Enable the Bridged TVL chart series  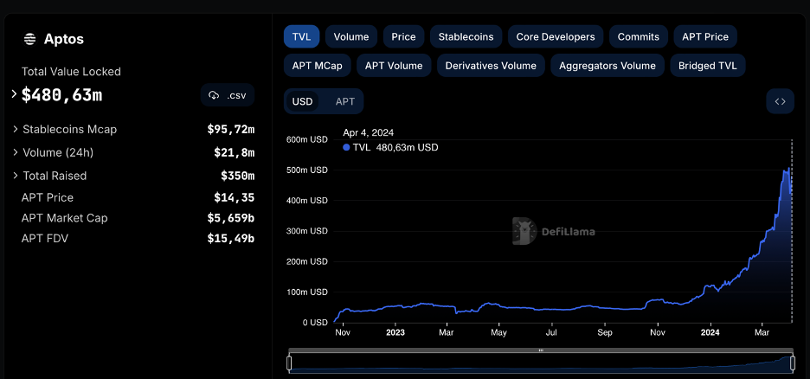(x=708, y=66)
